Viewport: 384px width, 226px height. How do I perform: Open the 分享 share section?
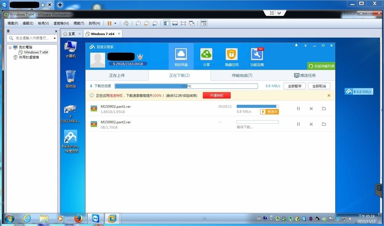[206, 57]
